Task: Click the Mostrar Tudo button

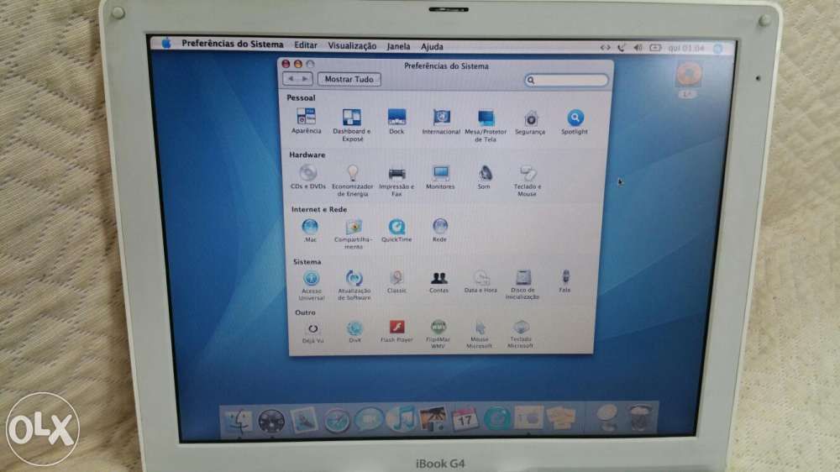Action: [x=349, y=79]
